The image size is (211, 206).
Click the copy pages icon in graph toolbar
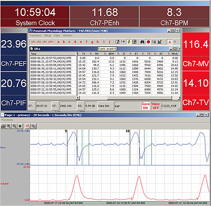coord(34,126)
